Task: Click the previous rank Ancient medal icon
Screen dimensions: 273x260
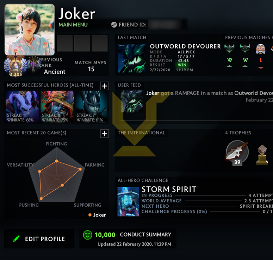Action: click(33, 64)
